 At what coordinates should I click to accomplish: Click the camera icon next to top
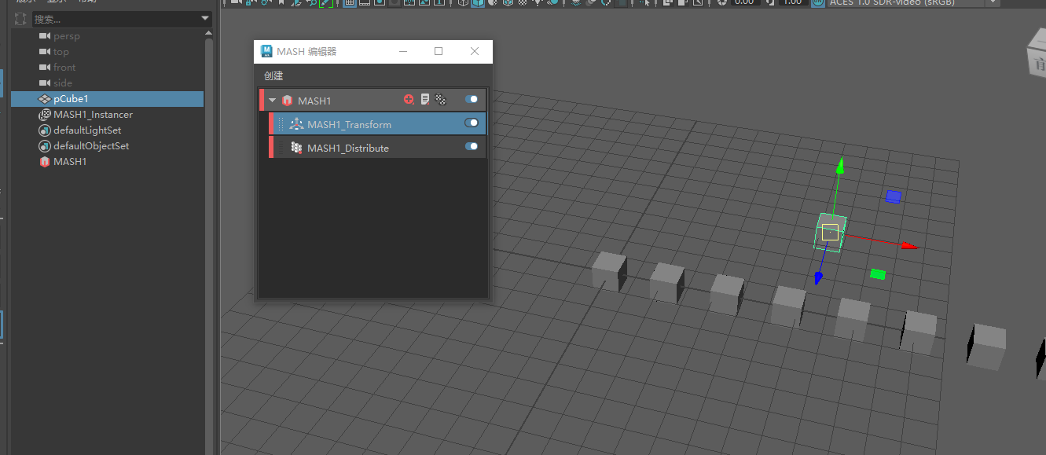click(x=45, y=52)
